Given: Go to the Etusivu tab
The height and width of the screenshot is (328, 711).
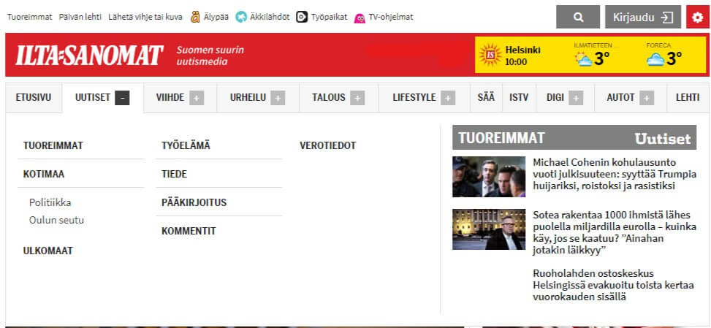Looking at the screenshot, I should [34, 97].
